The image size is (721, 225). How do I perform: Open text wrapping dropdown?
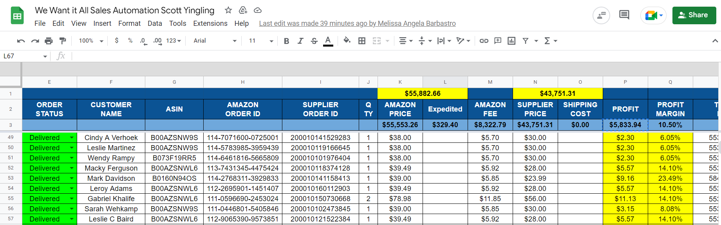click(444, 41)
